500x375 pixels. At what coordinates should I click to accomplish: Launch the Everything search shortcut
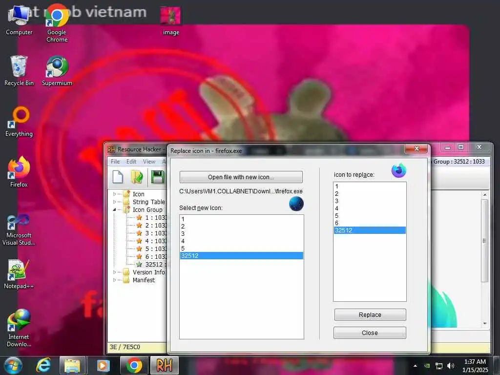tap(19, 122)
